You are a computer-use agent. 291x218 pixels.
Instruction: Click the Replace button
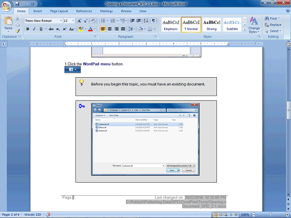273,25
